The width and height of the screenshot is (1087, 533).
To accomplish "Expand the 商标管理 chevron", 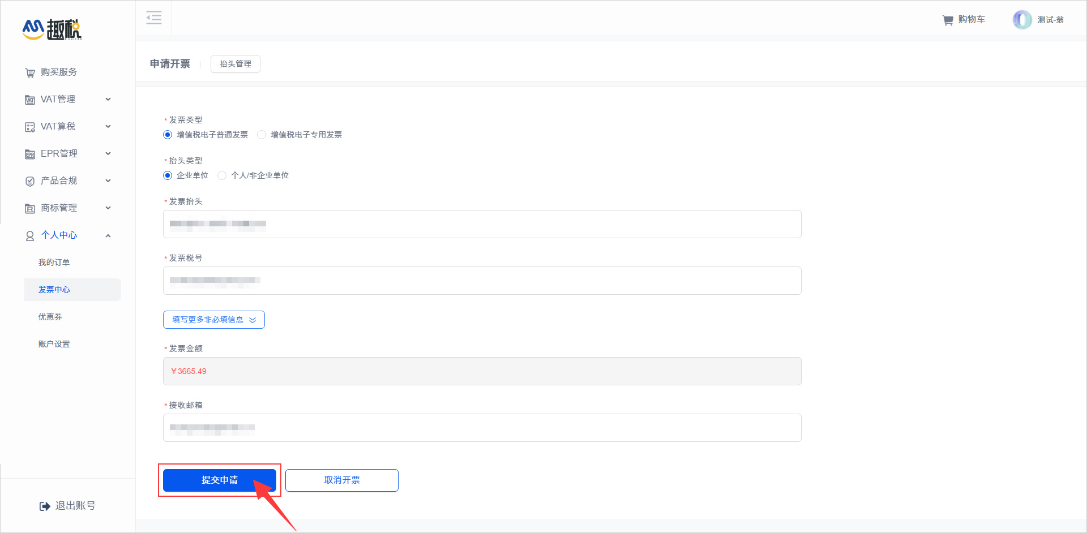I will pos(108,208).
